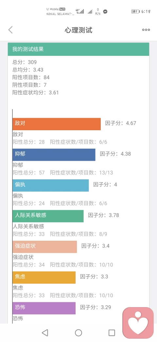
Task: Select the purple 恐怖 bar
Action: click(44, 308)
